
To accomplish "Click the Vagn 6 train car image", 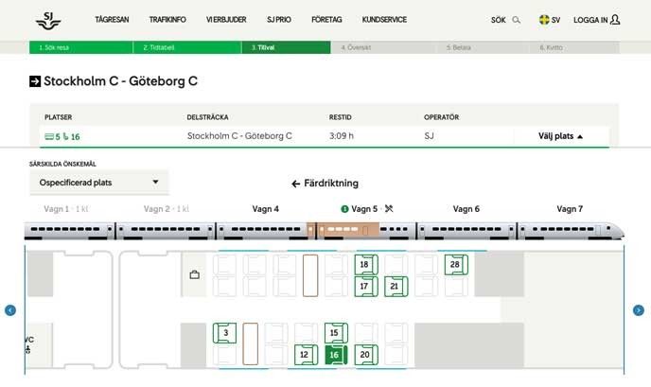I will [466, 230].
